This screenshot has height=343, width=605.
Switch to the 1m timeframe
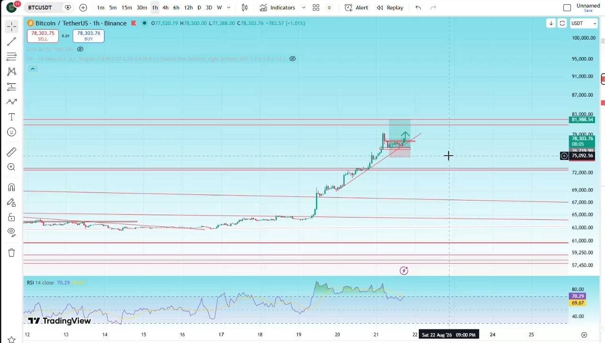tap(101, 8)
